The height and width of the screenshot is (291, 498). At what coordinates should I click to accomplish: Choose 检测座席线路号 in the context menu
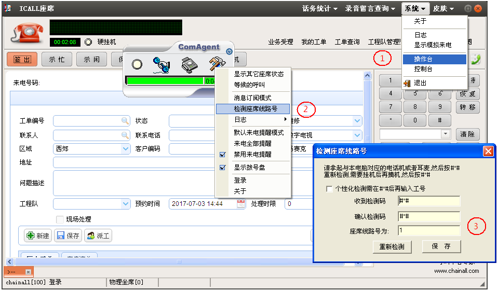pos(255,109)
